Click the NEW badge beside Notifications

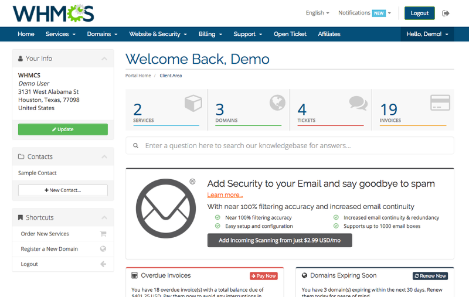click(x=379, y=13)
